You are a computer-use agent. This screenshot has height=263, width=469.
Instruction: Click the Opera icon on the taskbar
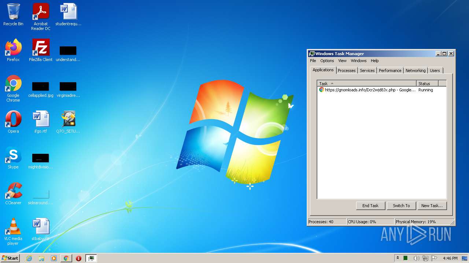78,258
